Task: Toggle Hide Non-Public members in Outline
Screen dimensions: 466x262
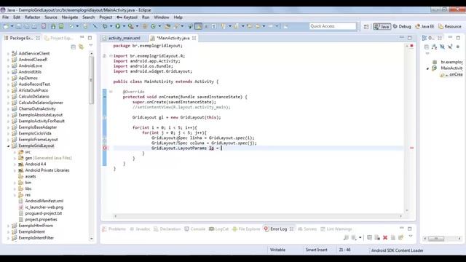Action: tap(458, 47)
